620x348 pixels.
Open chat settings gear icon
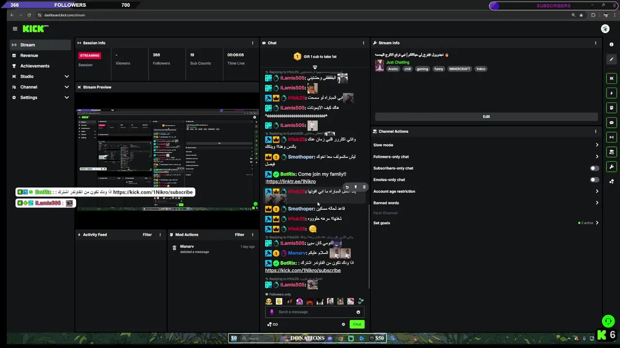(343, 324)
